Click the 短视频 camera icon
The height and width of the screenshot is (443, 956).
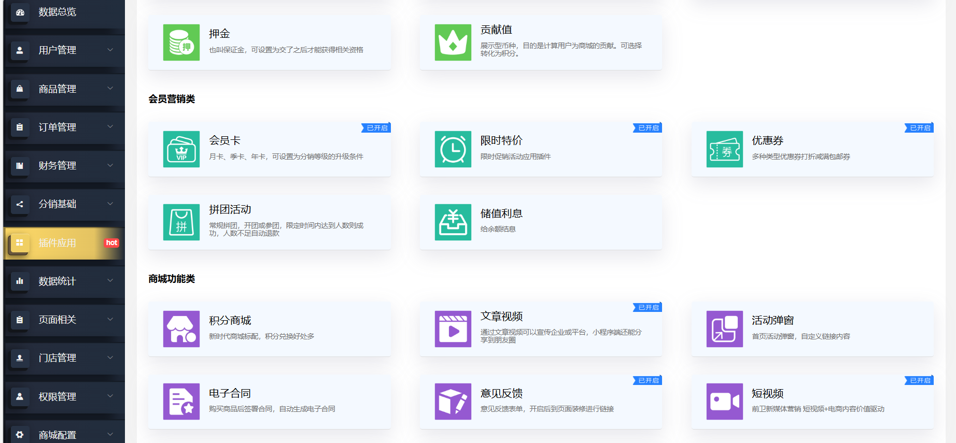point(724,402)
